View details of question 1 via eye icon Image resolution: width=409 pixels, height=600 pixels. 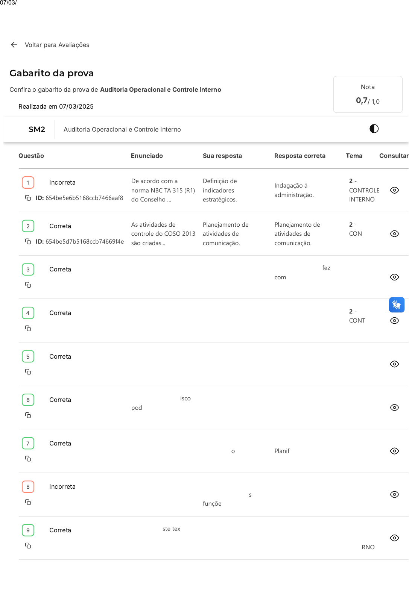pyautogui.click(x=394, y=190)
